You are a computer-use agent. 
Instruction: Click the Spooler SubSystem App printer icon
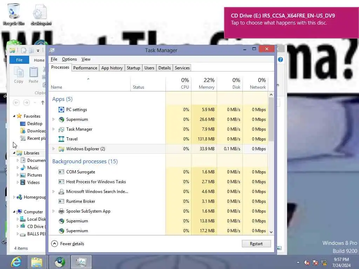(61, 211)
